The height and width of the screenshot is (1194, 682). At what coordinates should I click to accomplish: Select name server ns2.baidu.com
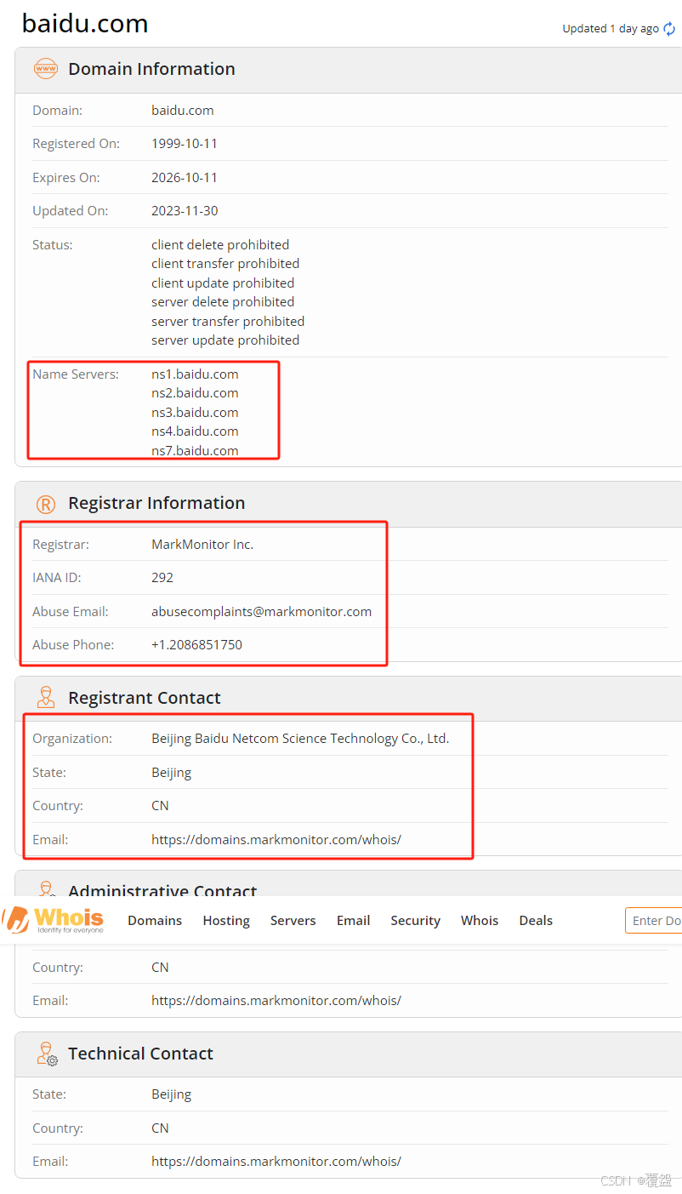tap(195, 393)
